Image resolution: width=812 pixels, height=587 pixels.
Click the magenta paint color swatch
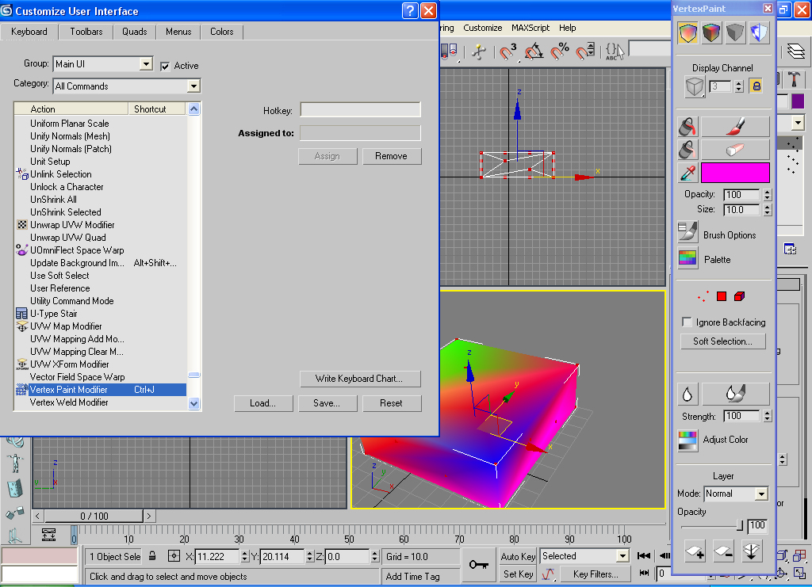pos(735,173)
